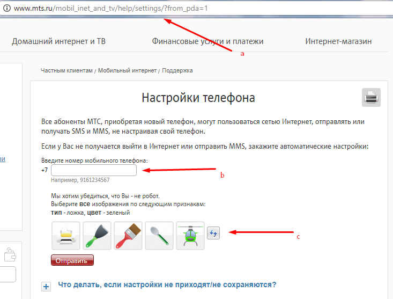Screen dimensions: 393x299
Task: Select the printer captcha image
Action: 66,236
